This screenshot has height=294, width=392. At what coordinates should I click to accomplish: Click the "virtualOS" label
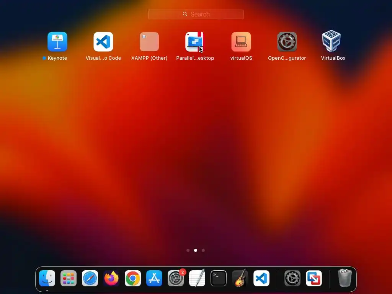tap(241, 58)
